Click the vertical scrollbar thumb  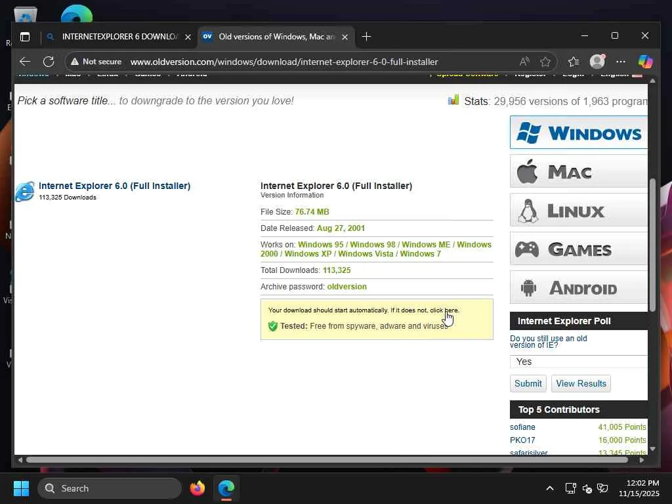pos(653,245)
